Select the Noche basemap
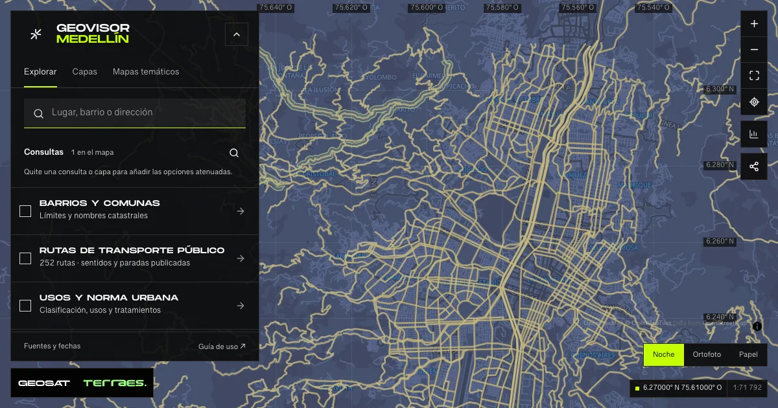The width and height of the screenshot is (778, 408). point(664,354)
